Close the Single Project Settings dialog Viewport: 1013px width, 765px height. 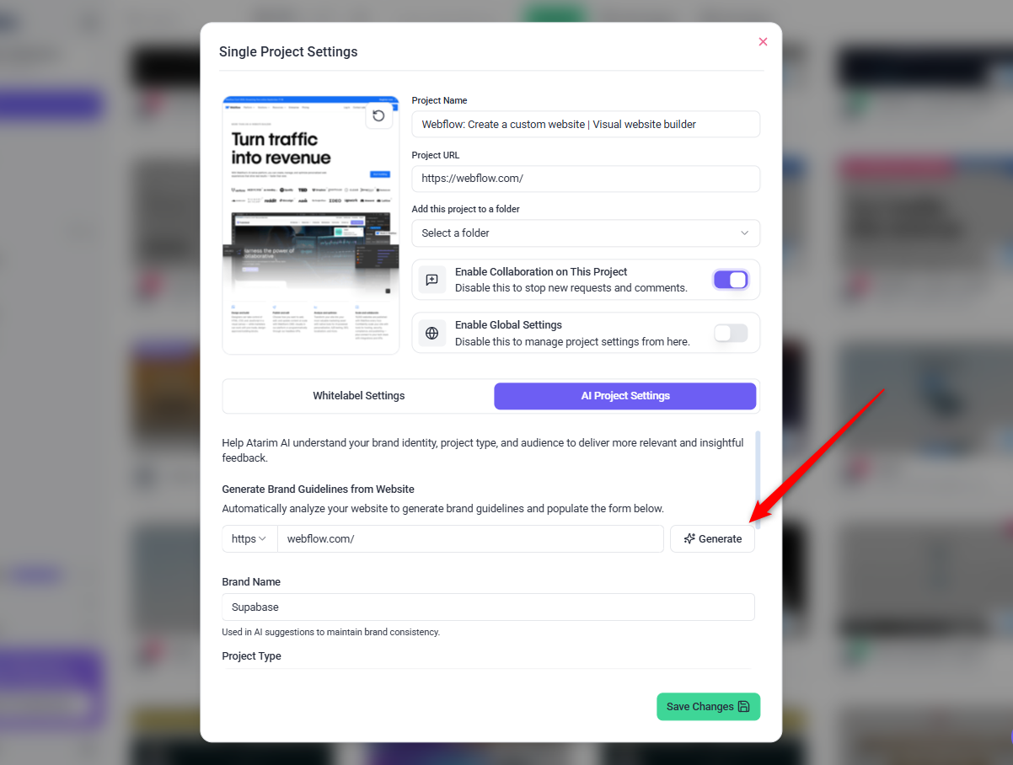[x=763, y=42]
